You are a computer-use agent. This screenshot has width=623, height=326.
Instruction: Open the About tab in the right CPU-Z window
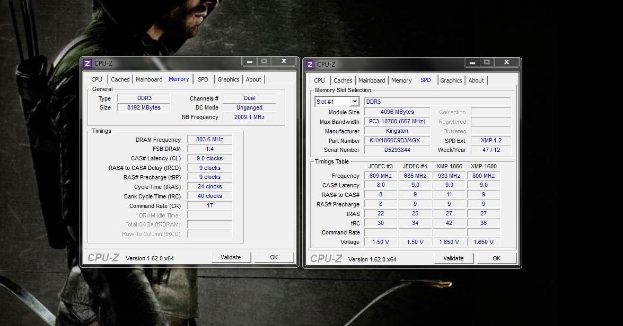coord(476,80)
